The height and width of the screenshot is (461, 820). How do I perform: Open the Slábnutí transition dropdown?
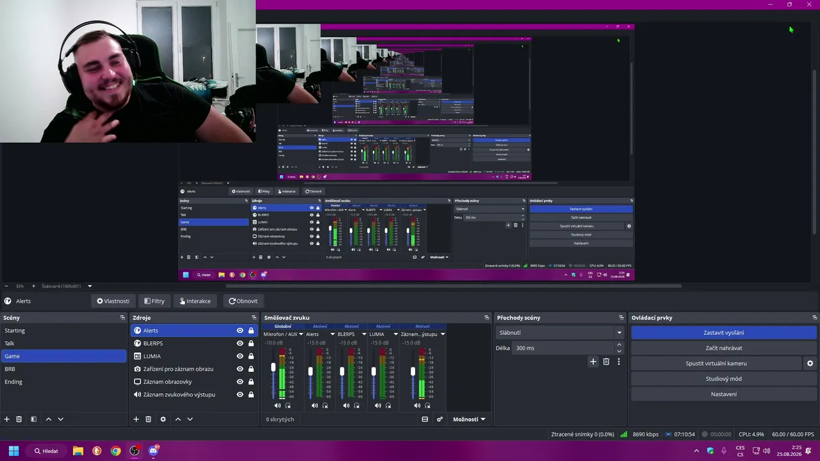[559, 333]
